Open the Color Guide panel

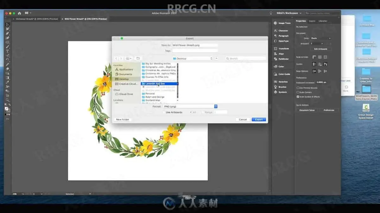(282, 74)
